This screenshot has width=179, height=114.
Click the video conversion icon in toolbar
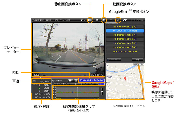pos(104,20)
